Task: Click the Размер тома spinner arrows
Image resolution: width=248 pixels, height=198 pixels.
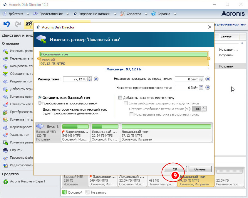Action: click(90, 79)
